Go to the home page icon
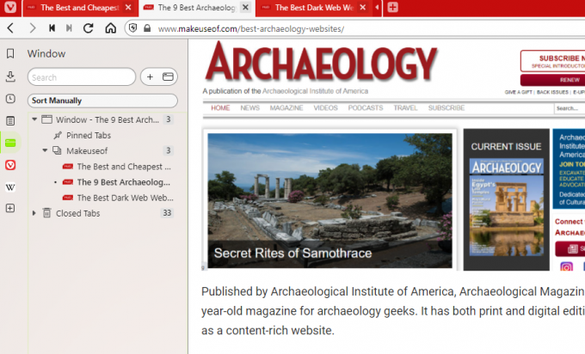The height and width of the screenshot is (354, 585). pos(110,28)
